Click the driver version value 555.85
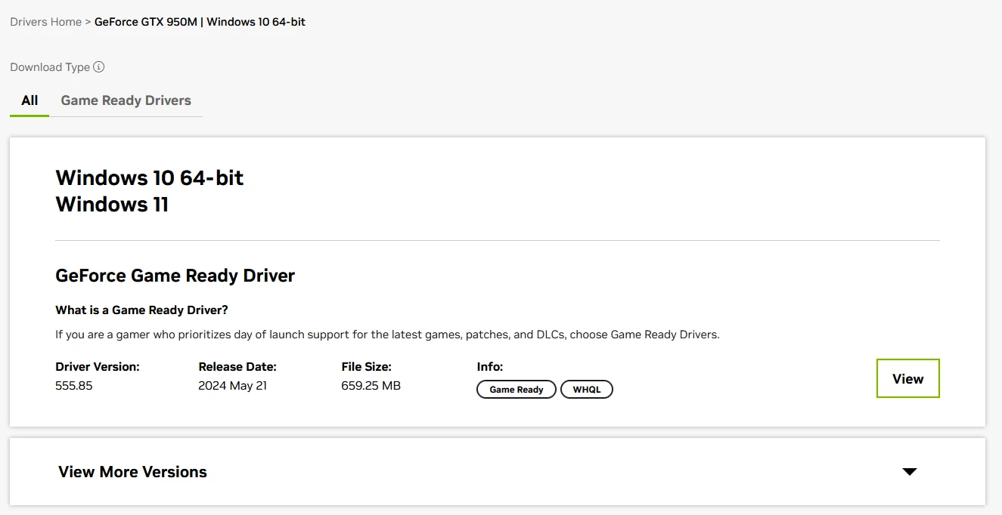This screenshot has width=1002, height=515. tap(74, 386)
